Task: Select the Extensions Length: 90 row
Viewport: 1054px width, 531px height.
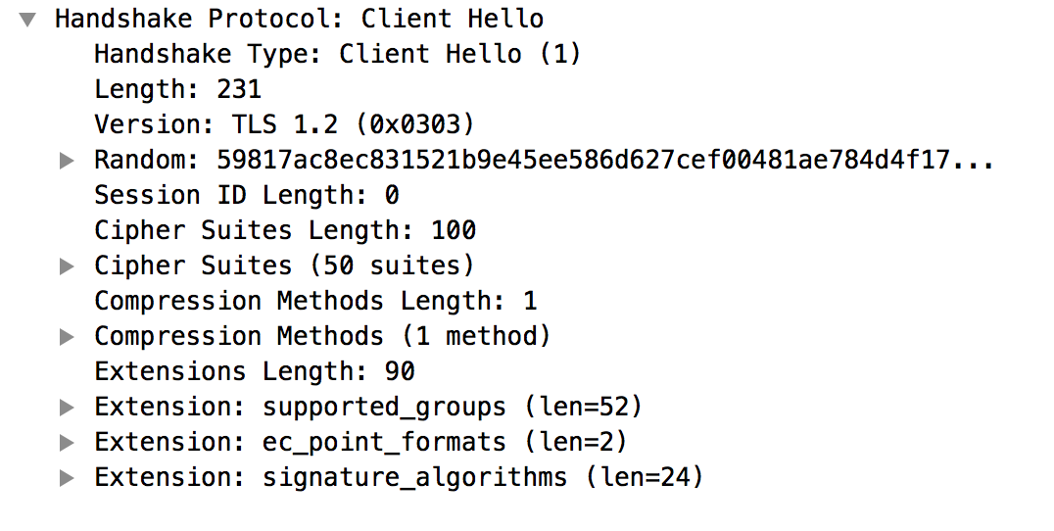Action: click(x=254, y=371)
